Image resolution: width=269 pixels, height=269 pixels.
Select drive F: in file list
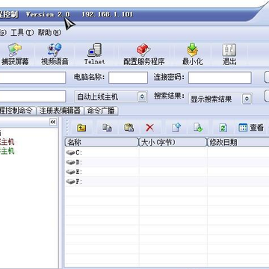click(74, 182)
